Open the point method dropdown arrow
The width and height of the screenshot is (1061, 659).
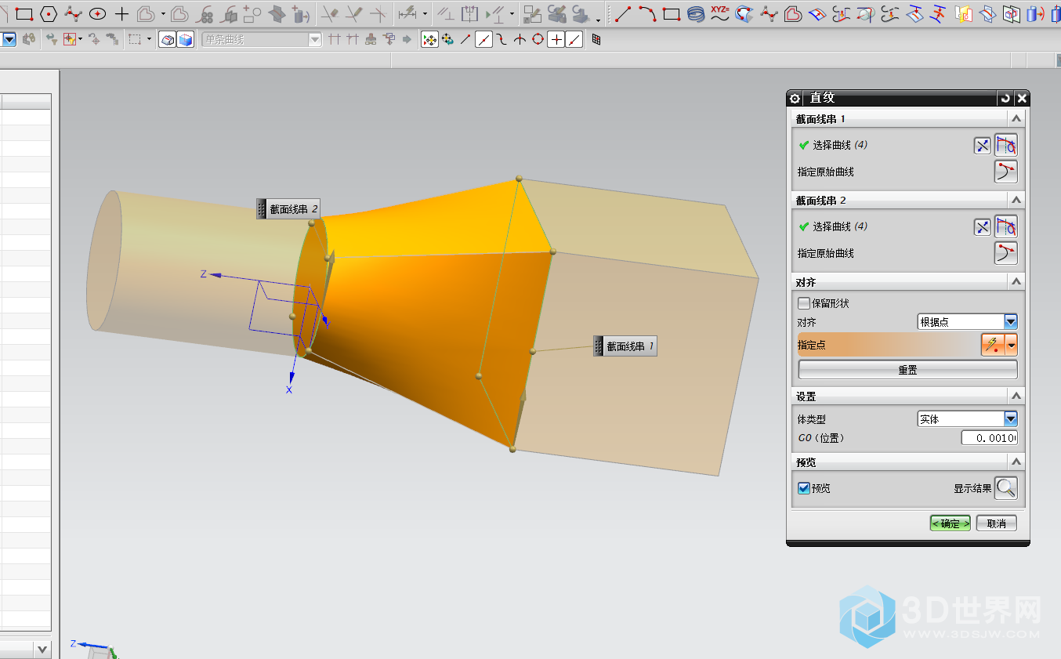pos(1012,345)
